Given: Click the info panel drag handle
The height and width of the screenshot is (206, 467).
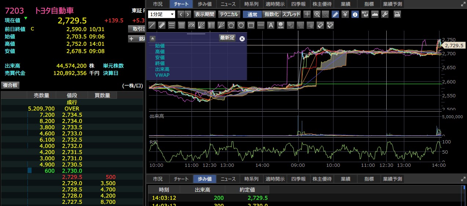Looking at the screenshot, I should click(196, 34).
